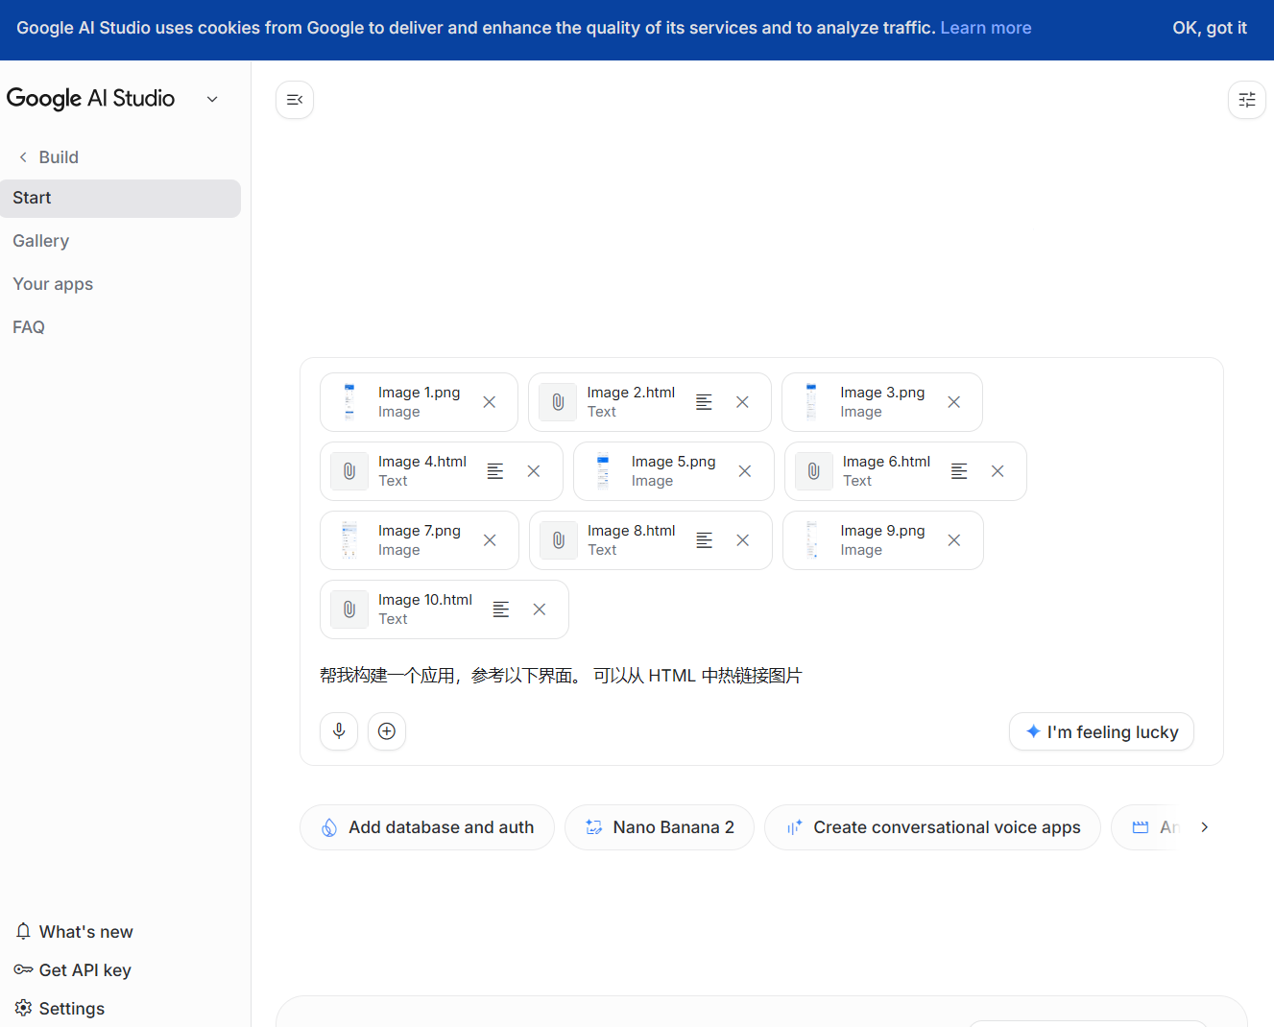
Task: View text content of Image 2.html
Action: tap(704, 402)
